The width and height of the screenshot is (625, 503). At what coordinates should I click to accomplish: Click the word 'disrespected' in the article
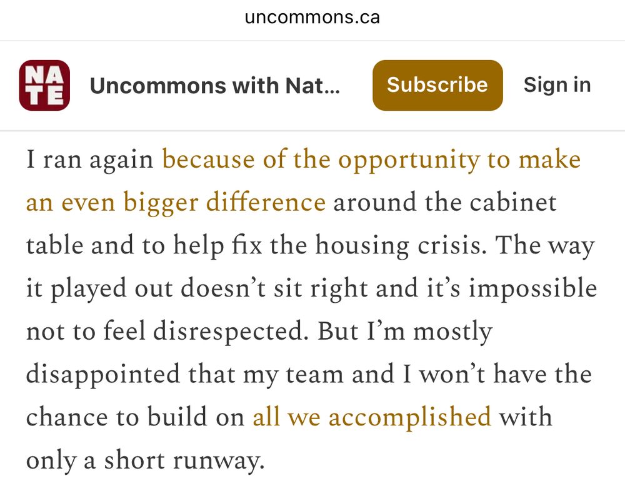pyautogui.click(x=231, y=332)
